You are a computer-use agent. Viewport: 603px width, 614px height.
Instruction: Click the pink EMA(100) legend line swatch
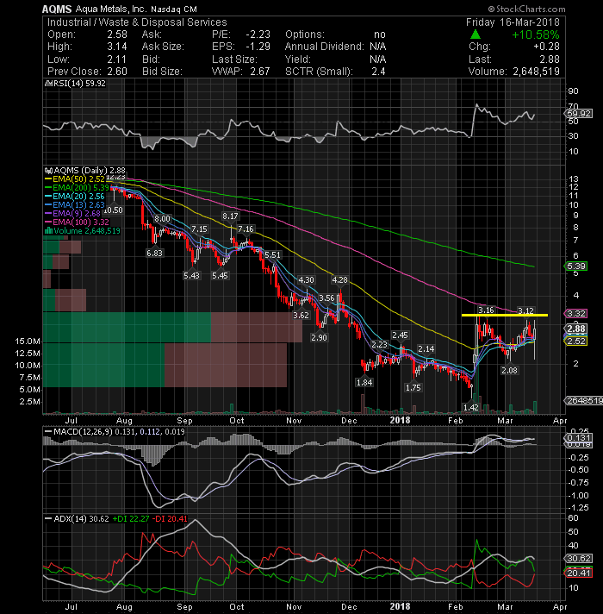(x=48, y=222)
